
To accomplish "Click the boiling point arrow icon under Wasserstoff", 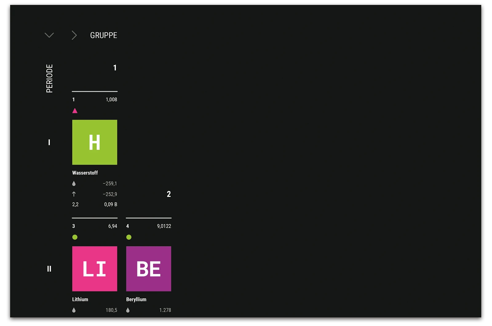I will point(74,194).
